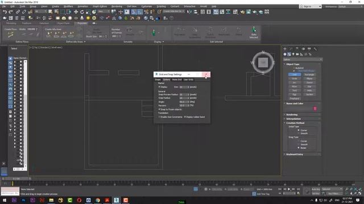Select Corner radio under Drag Type
This screenshot has width=364, height=204.
tap(299, 141)
